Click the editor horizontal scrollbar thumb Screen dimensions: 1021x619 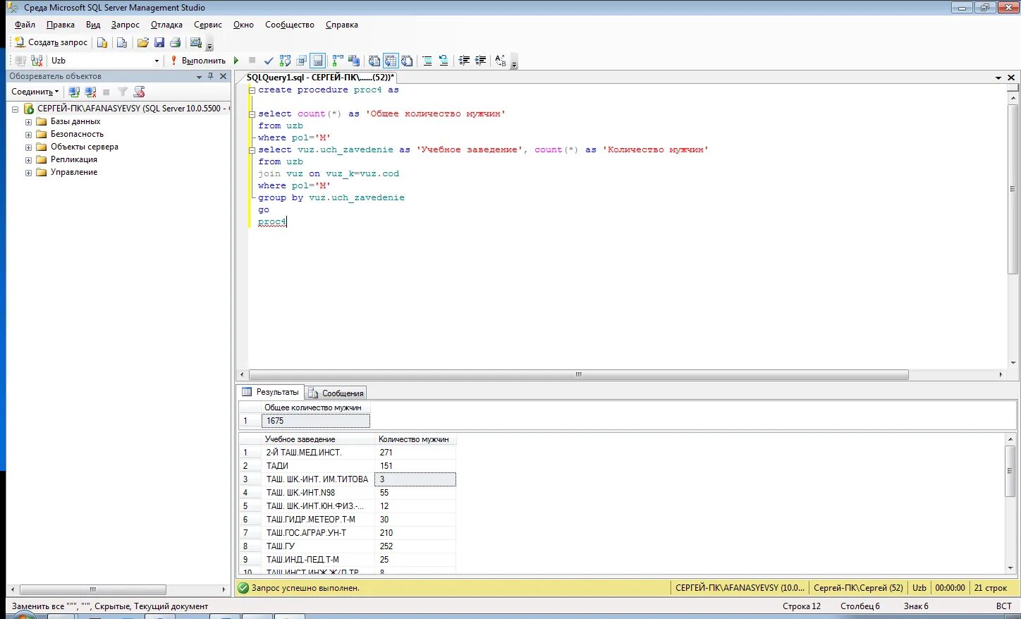(579, 375)
